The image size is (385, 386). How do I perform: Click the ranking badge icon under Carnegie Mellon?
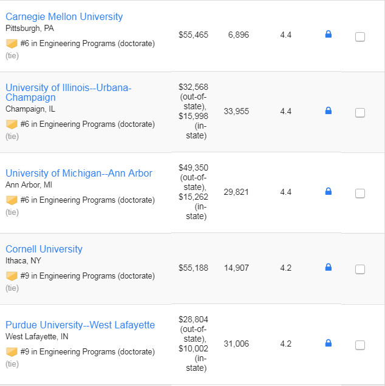(12, 44)
